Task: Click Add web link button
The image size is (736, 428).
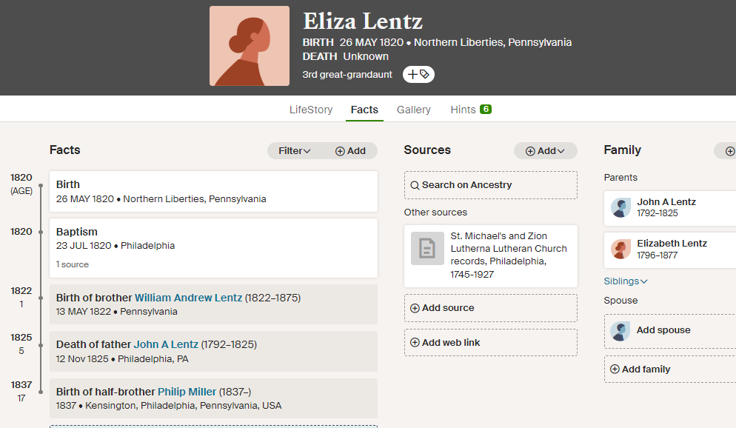Action: (490, 343)
